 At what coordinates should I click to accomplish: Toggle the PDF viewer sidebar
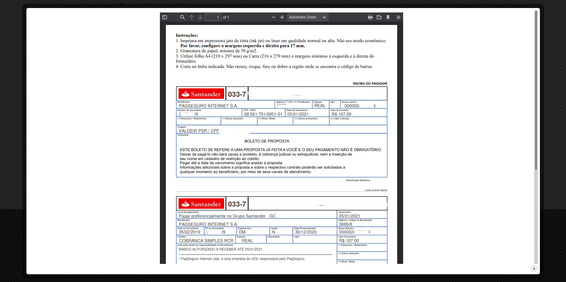coord(165,17)
